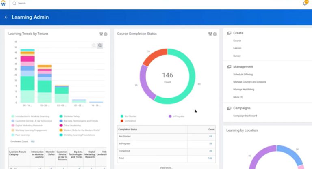Expand View More below completion table
The image size is (312, 169).
pos(166,167)
